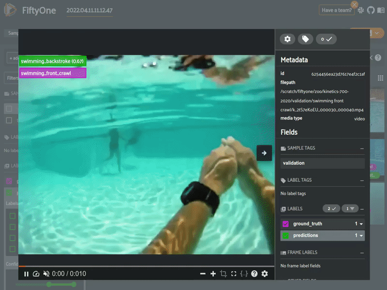387x290 pixels.
Task: Click the sample id value
Action: tap(338, 74)
